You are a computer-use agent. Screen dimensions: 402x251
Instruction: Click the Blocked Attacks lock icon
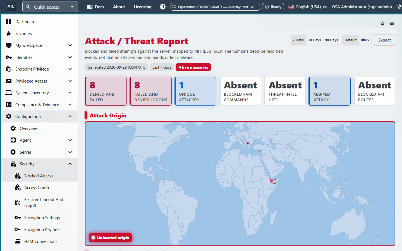18,176
